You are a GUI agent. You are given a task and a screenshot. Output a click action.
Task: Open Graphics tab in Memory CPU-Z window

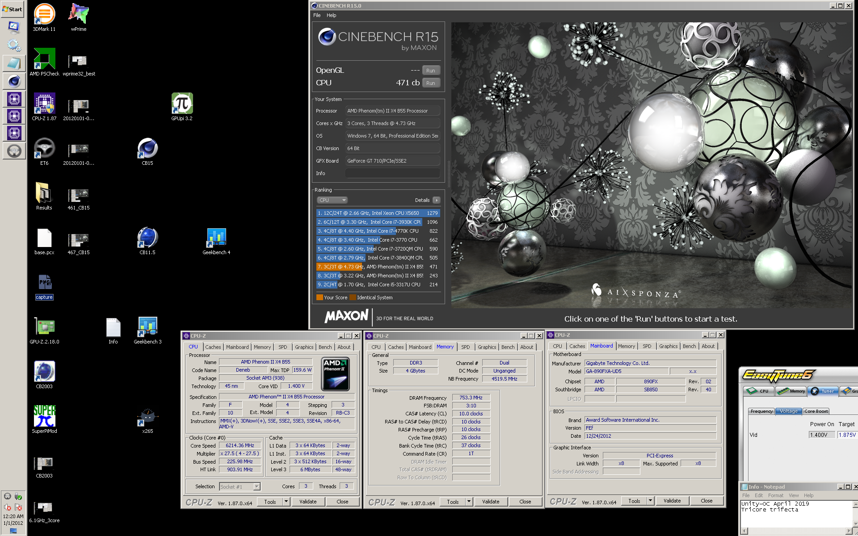coord(487,347)
